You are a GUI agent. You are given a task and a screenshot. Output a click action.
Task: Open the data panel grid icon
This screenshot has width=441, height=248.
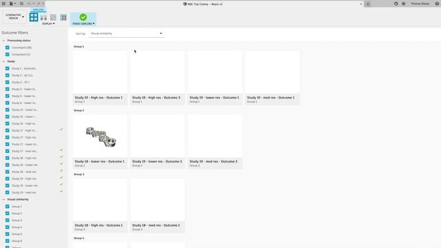(x=3, y=3)
